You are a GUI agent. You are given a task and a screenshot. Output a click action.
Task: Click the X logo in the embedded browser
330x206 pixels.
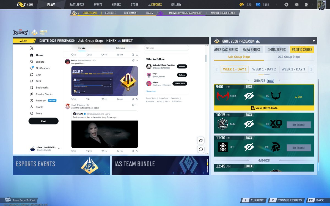click(x=32, y=48)
